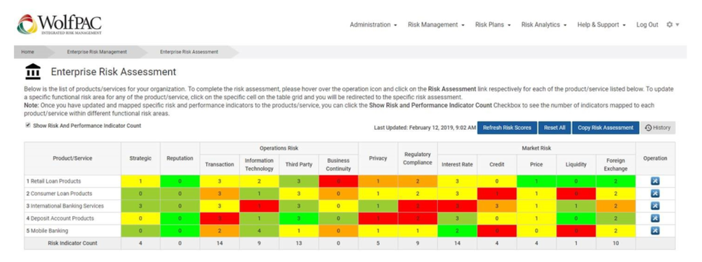Click the Reset All button

click(x=555, y=128)
